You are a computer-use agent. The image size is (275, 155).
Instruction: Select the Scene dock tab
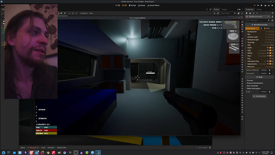[216, 10]
